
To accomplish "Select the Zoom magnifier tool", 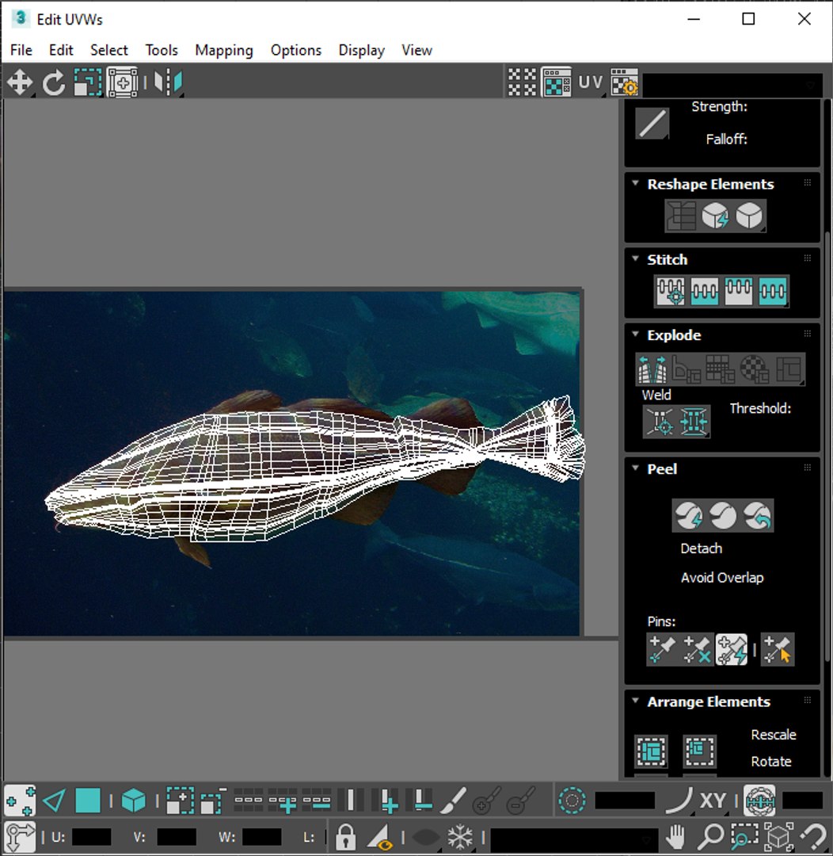I will pyautogui.click(x=710, y=836).
